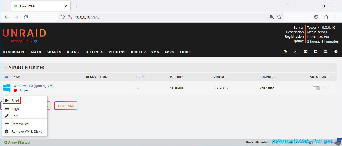Open the feedback speech-bubble icon
The image size is (342, 146).
coord(306,52)
